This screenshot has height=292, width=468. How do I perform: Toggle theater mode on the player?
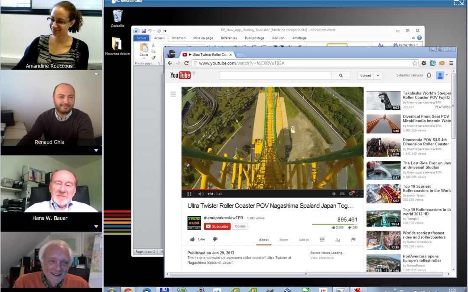[x=342, y=194]
